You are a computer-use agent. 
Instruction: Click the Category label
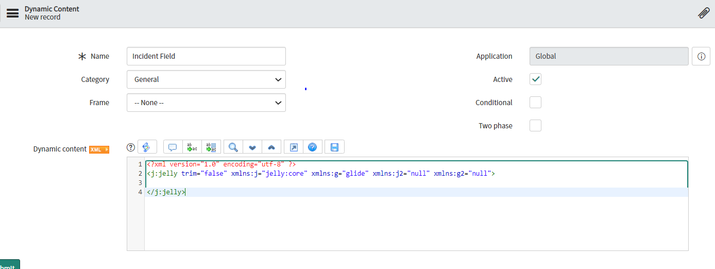[x=95, y=79]
